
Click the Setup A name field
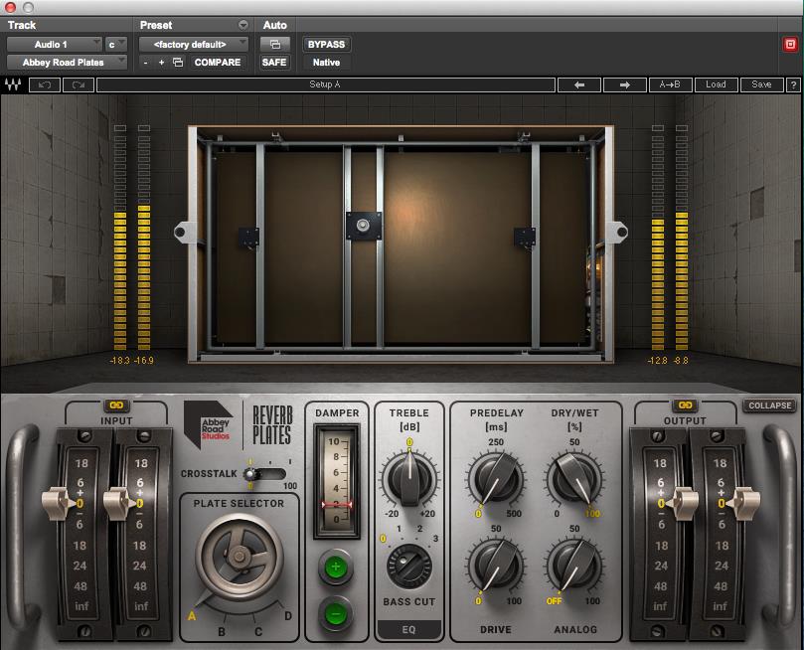point(326,84)
